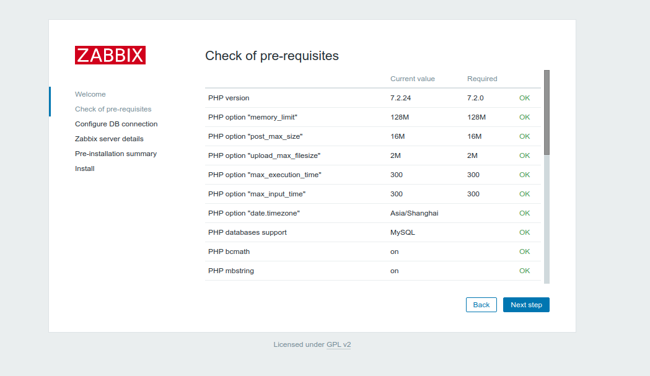Click the 300 current value for max_input_time
The height and width of the screenshot is (376, 650).
397,194
